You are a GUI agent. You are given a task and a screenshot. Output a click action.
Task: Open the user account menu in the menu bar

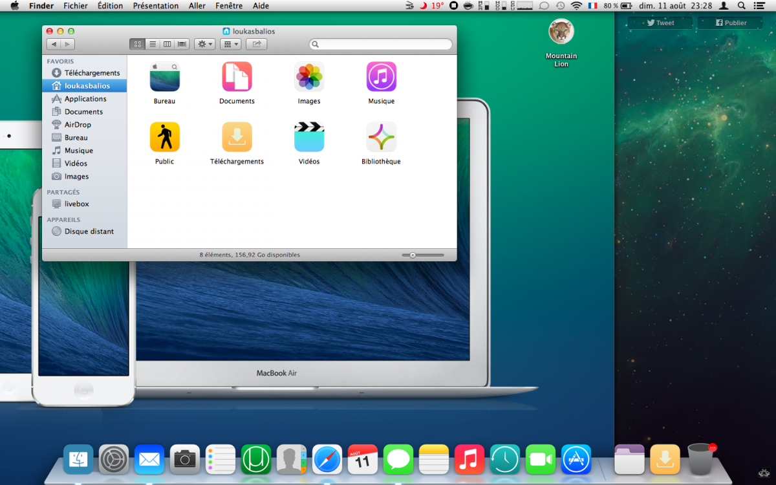pyautogui.click(x=724, y=6)
